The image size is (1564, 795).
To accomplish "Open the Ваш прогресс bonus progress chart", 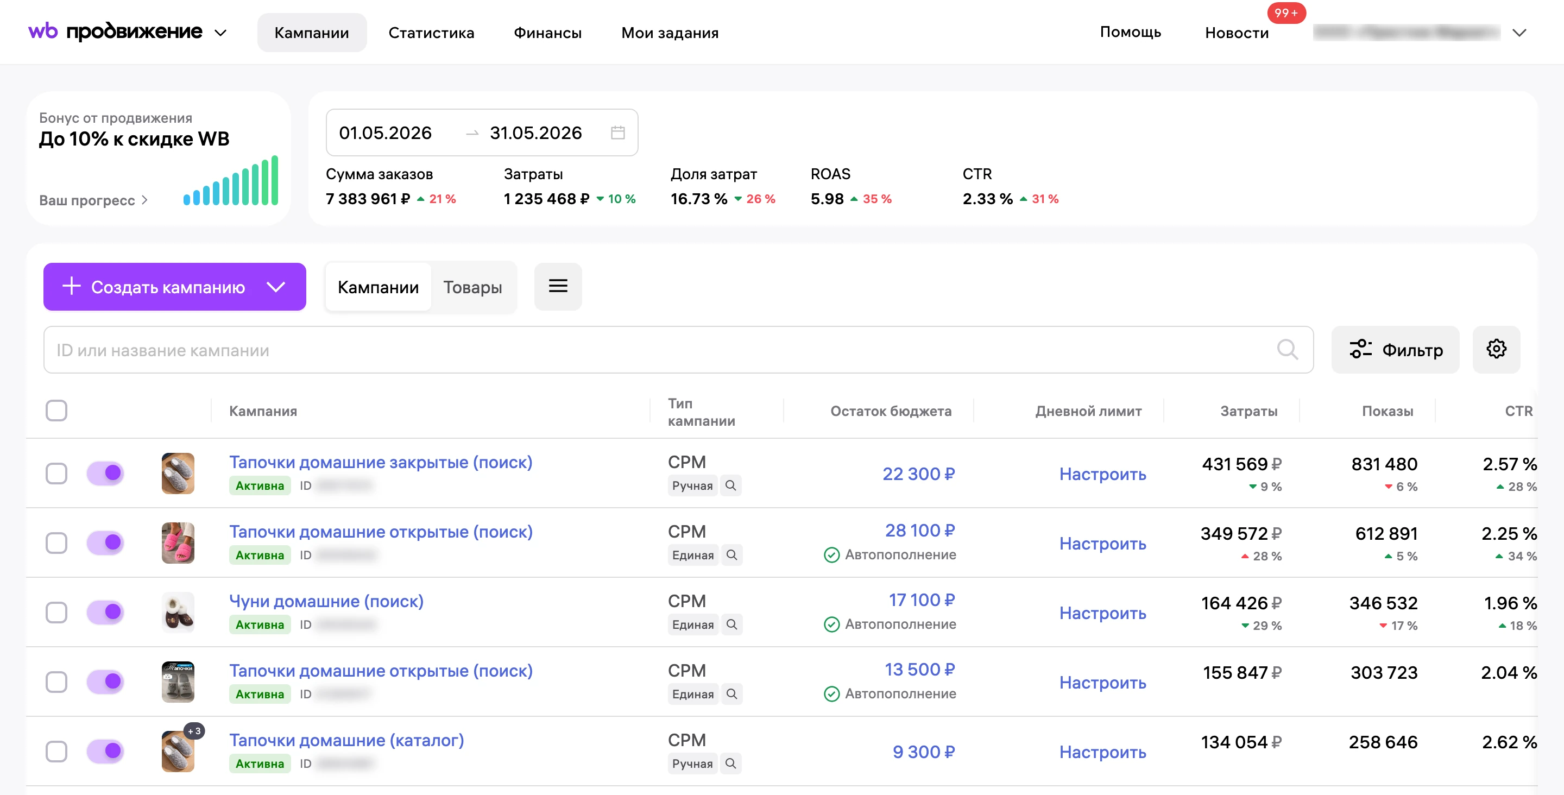I will (x=231, y=180).
